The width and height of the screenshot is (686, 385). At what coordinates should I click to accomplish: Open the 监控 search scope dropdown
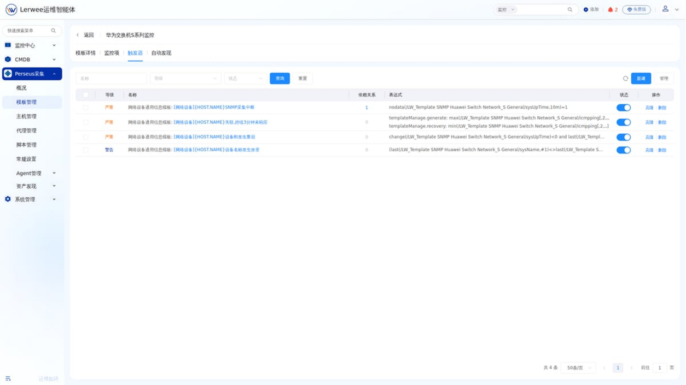pyautogui.click(x=505, y=10)
